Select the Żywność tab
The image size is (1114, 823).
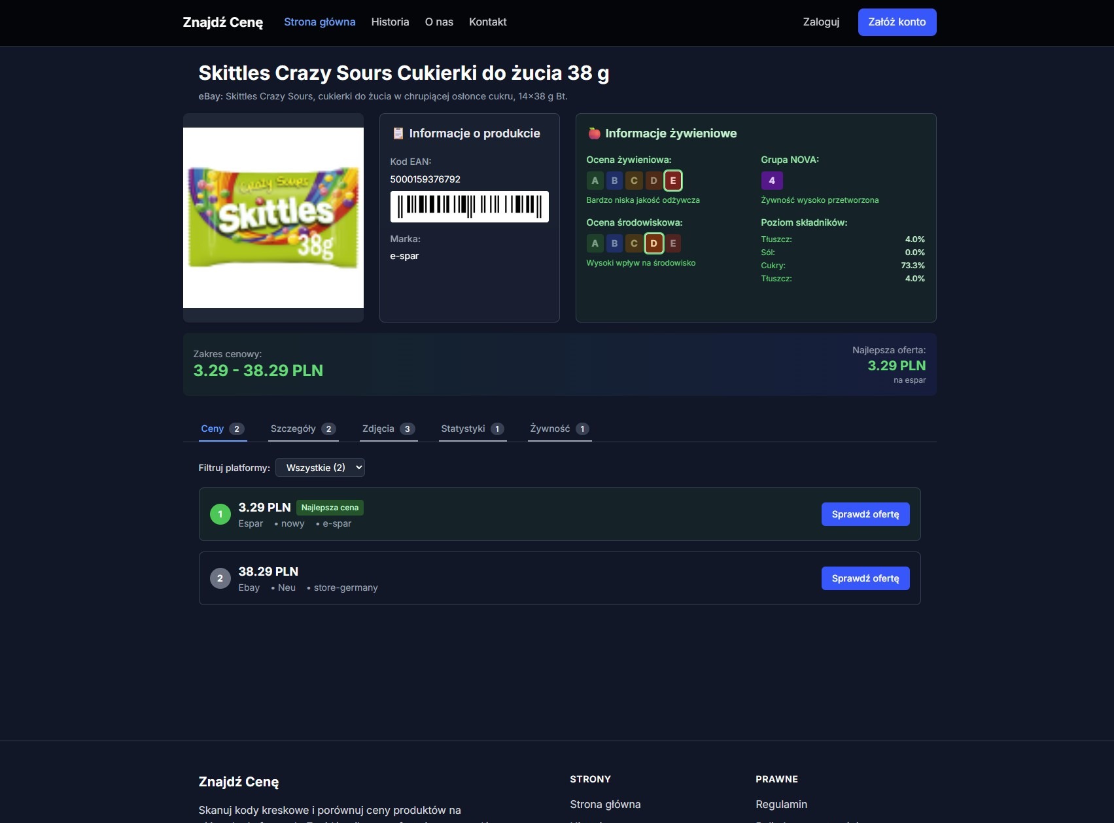coord(551,429)
